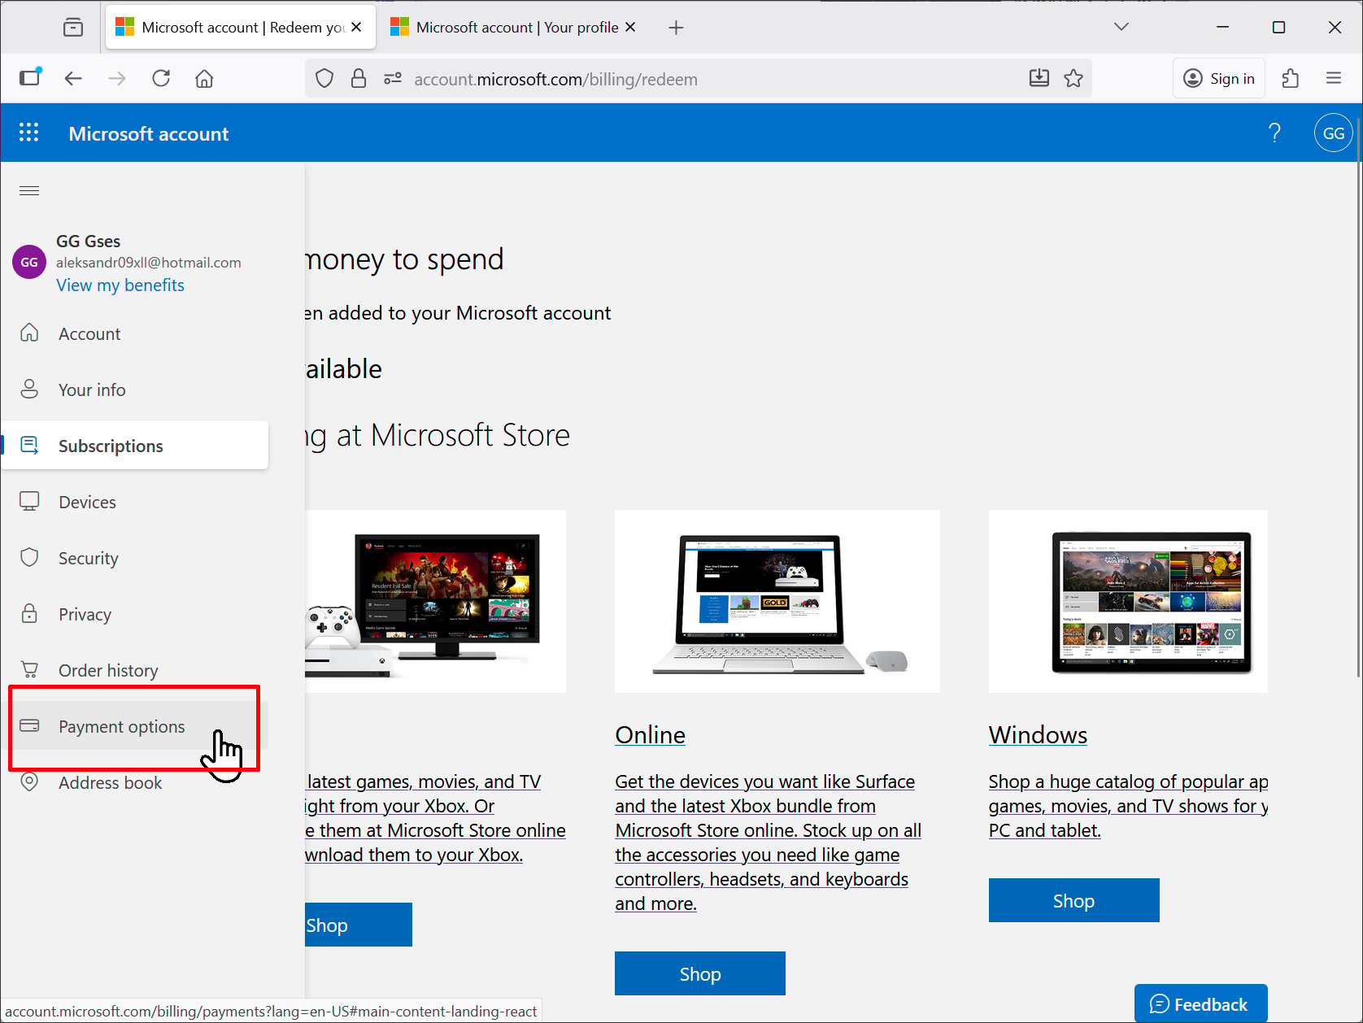Close the Your profile tab
Screen dimensions: 1363x1023
[x=630, y=27]
